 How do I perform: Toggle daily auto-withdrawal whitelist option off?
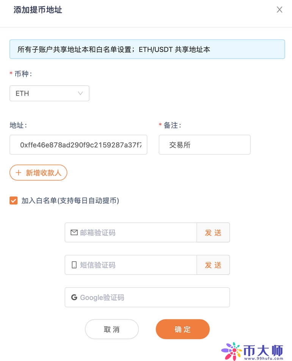coord(13,200)
